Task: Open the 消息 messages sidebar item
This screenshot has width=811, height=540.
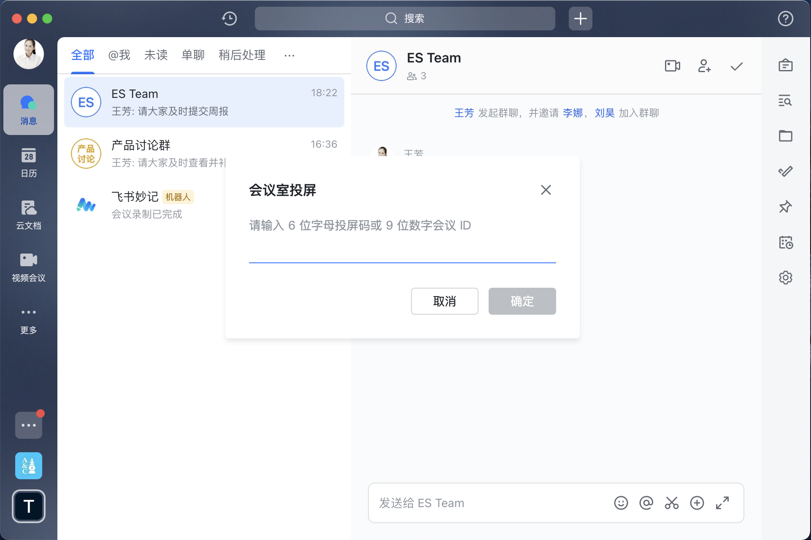Action: pyautogui.click(x=29, y=110)
